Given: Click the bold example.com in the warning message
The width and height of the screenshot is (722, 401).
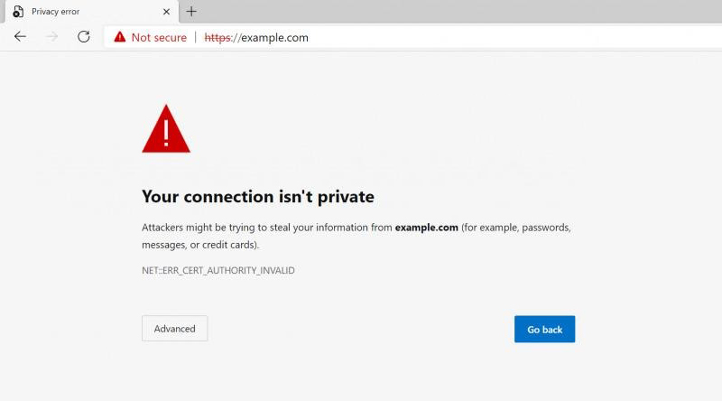Looking at the screenshot, I should pyautogui.click(x=426, y=228).
